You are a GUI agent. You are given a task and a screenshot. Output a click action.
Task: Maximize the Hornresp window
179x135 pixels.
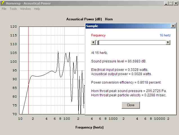pyautogui.click(x=171, y=3)
